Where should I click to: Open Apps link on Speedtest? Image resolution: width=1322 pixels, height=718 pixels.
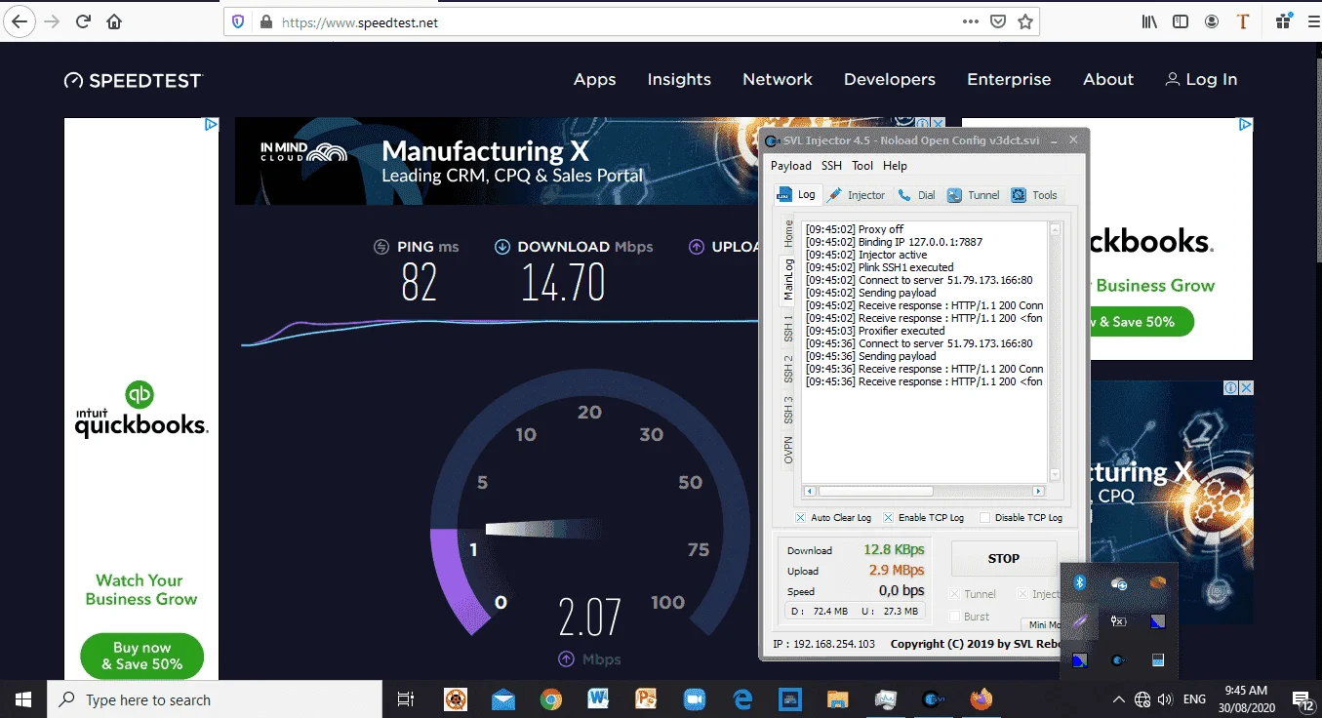point(595,80)
